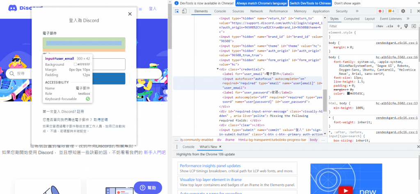The image size is (420, 194).
Task: Click the 註冊 sign-up link
Action: (81, 112)
